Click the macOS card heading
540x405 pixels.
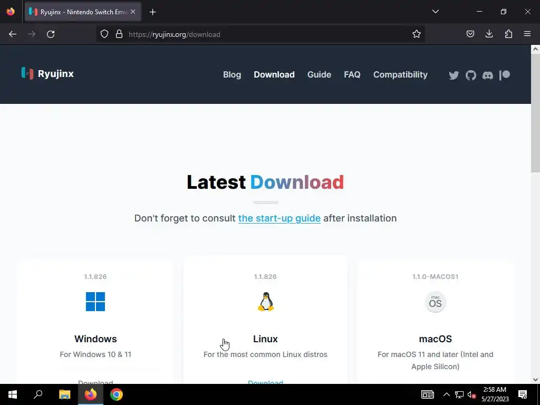click(x=435, y=339)
